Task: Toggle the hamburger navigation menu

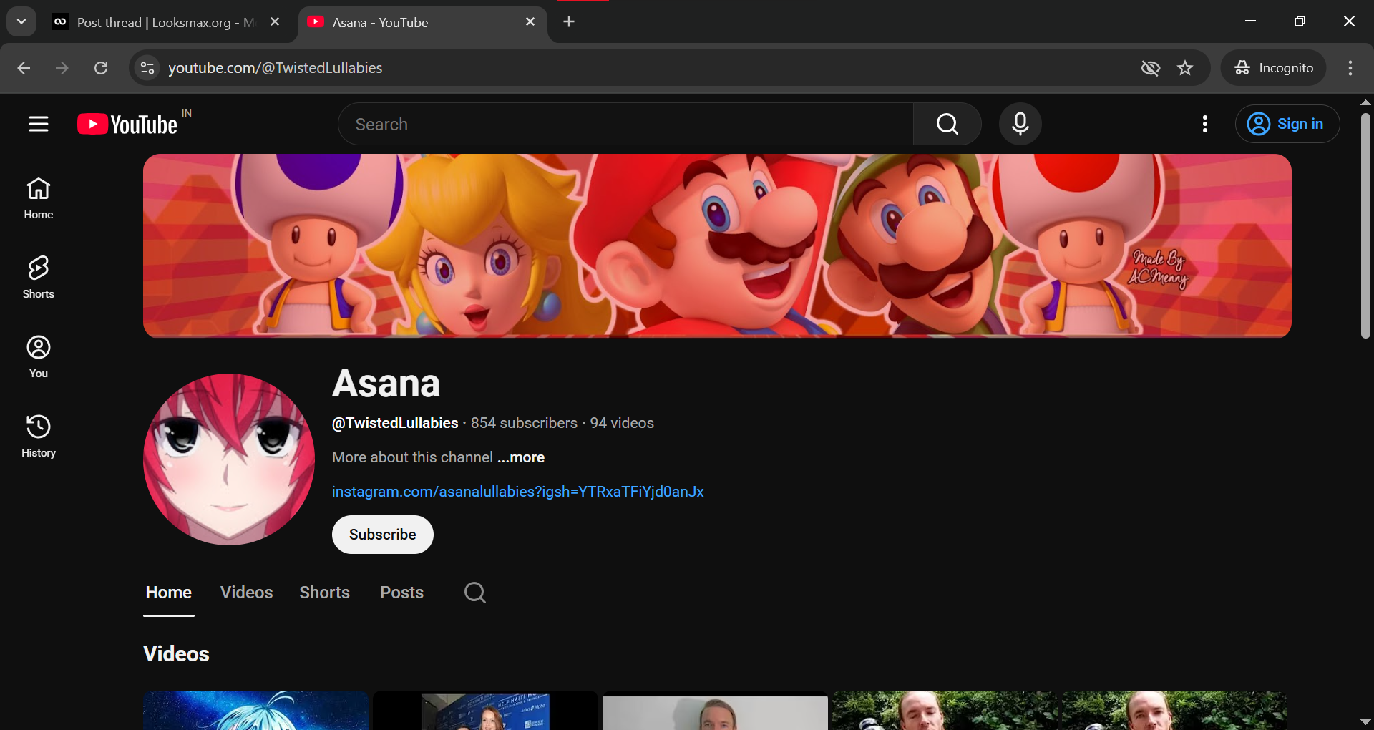Action: pos(38,124)
